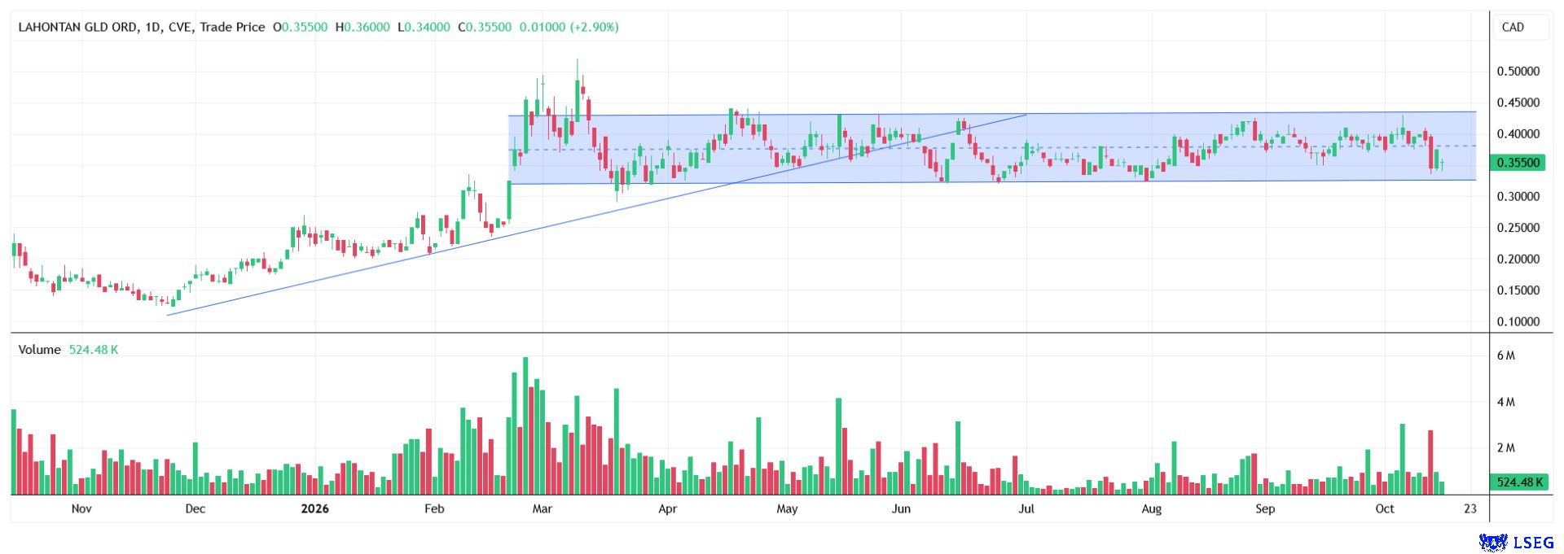The width and height of the screenshot is (1564, 554).
Task: Click the Volume indicator label
Action: 39,350
